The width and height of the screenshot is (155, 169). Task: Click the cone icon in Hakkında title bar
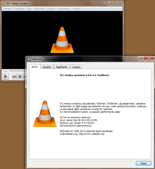pos(28,59)
